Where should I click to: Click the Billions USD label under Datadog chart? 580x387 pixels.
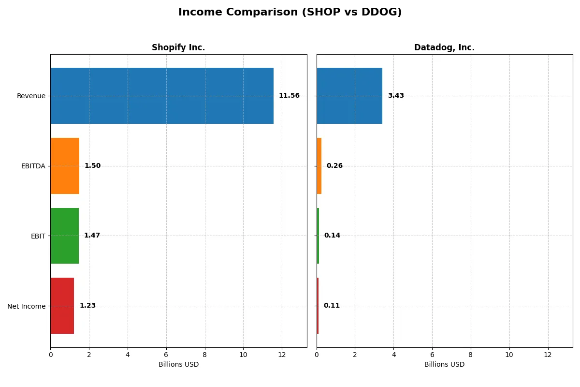[444, 364]
